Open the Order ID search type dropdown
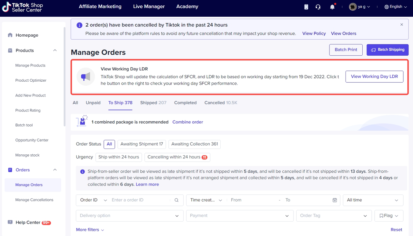 94,200
